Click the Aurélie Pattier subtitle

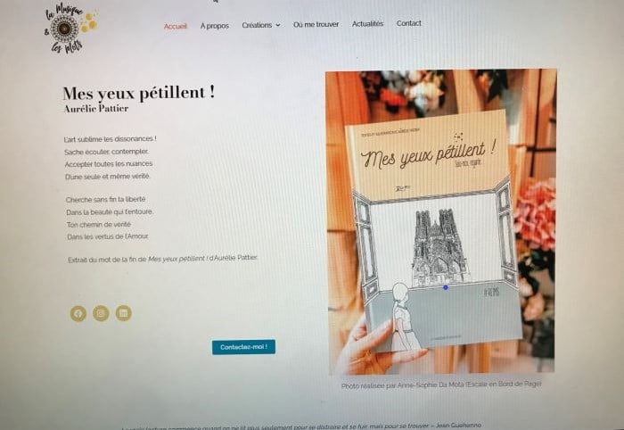click(x=96, y=109)
